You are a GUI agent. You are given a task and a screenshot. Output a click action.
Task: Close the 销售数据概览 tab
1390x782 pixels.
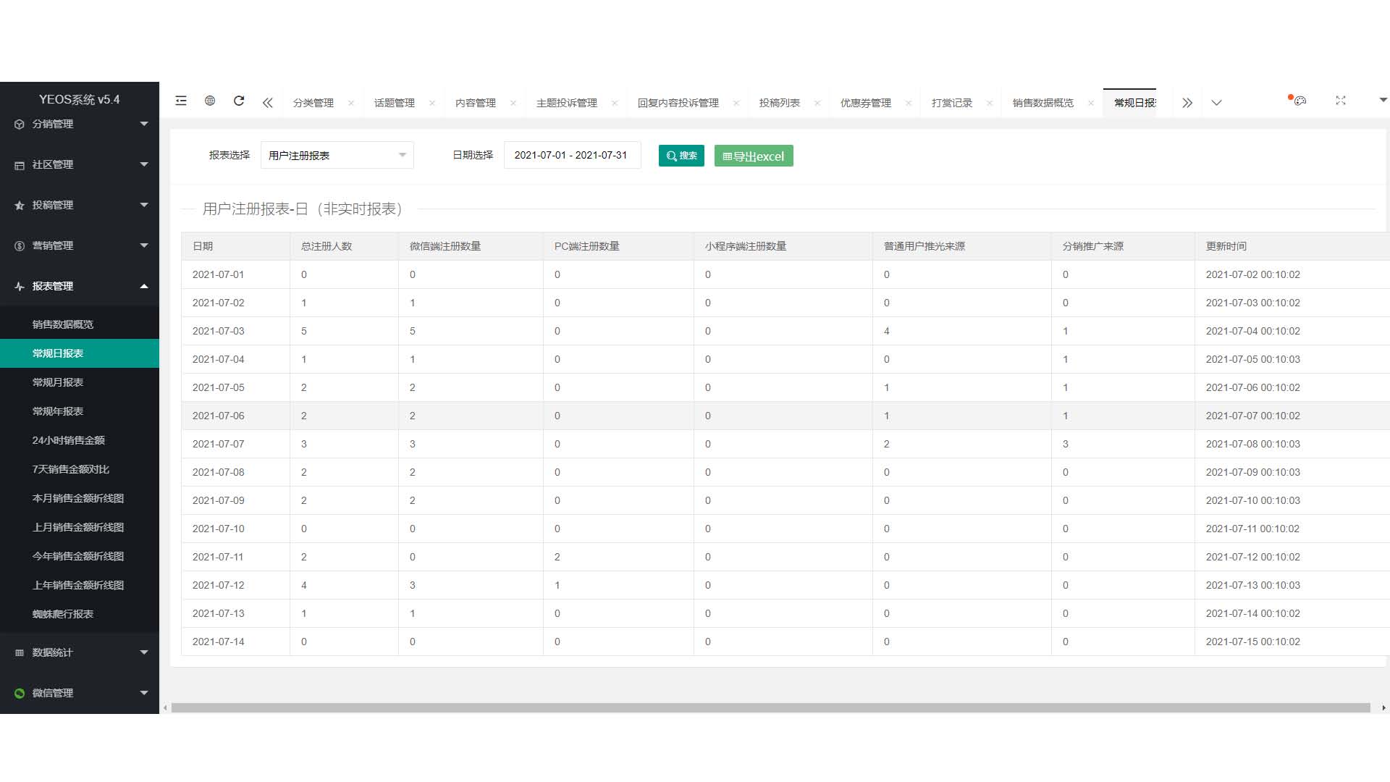pyautogui.click(x=1091, y=103)
